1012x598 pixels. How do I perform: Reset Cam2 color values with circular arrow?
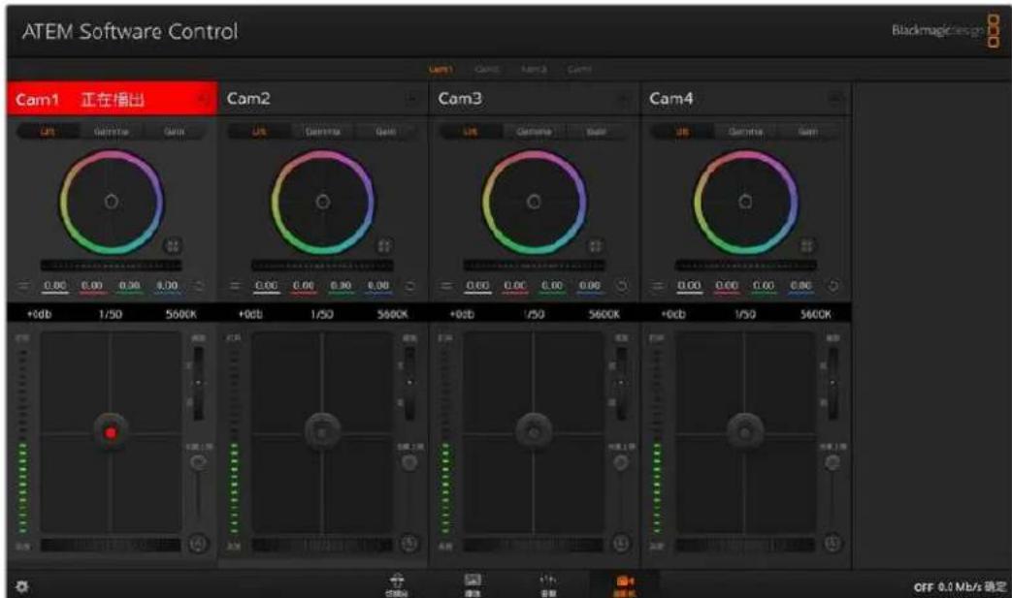[409, 286]
